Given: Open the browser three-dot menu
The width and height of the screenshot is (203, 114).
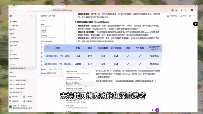Looking at the screenshot, I should point(196,10).
